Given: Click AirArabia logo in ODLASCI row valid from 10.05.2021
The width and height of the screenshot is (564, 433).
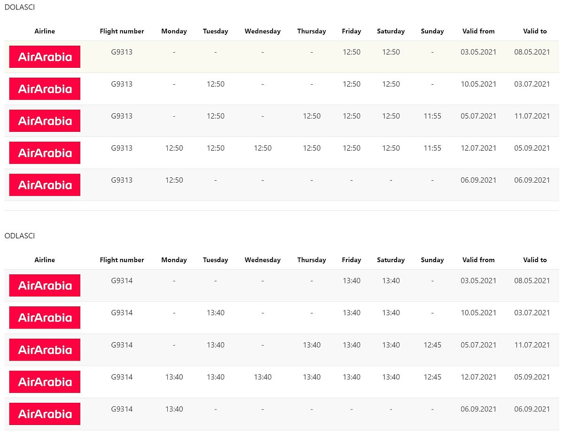Looking at the screenshot, I should [45, 317].
